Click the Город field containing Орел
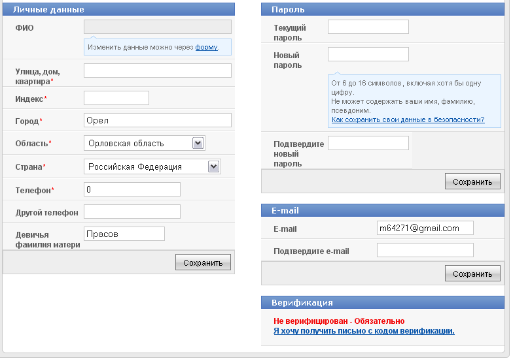Screen dimensions: 513x363 click(157, 120)
